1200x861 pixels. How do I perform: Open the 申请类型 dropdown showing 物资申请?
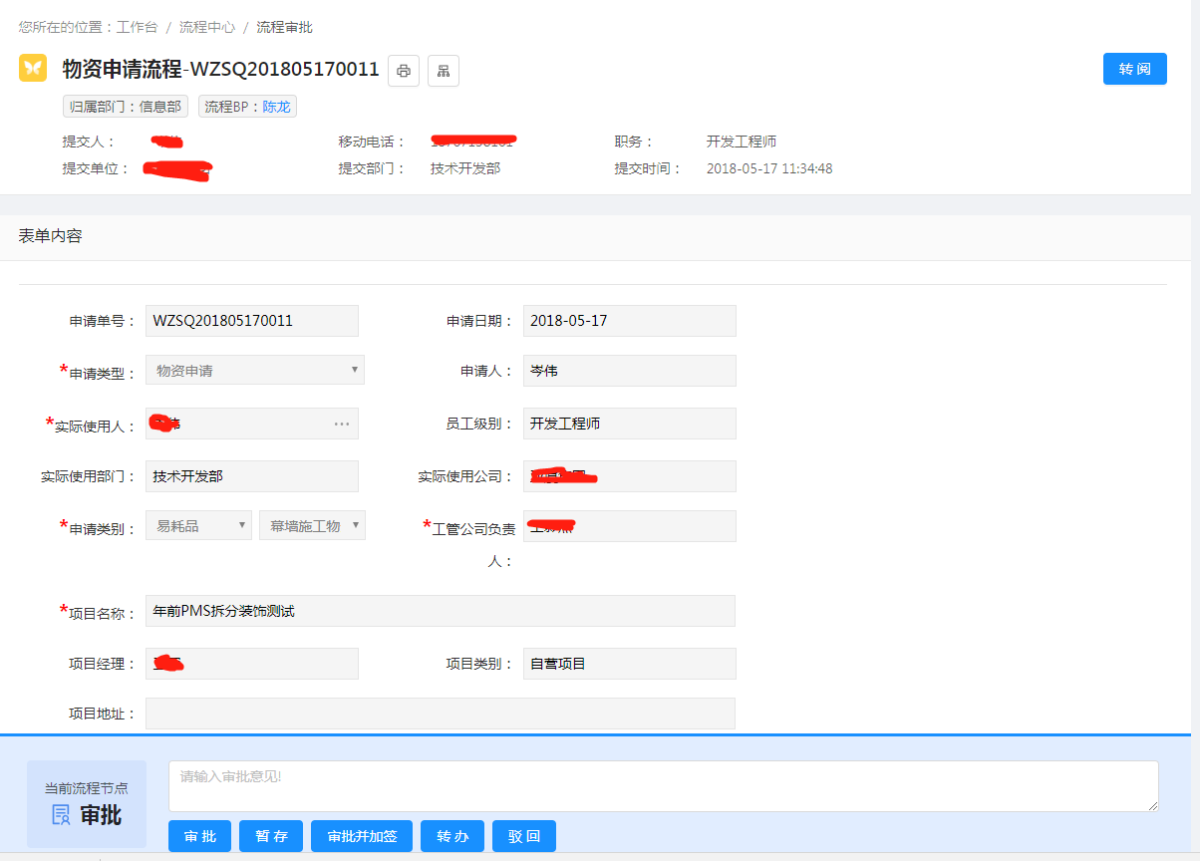pyautogui.click(x=254, y=370)
